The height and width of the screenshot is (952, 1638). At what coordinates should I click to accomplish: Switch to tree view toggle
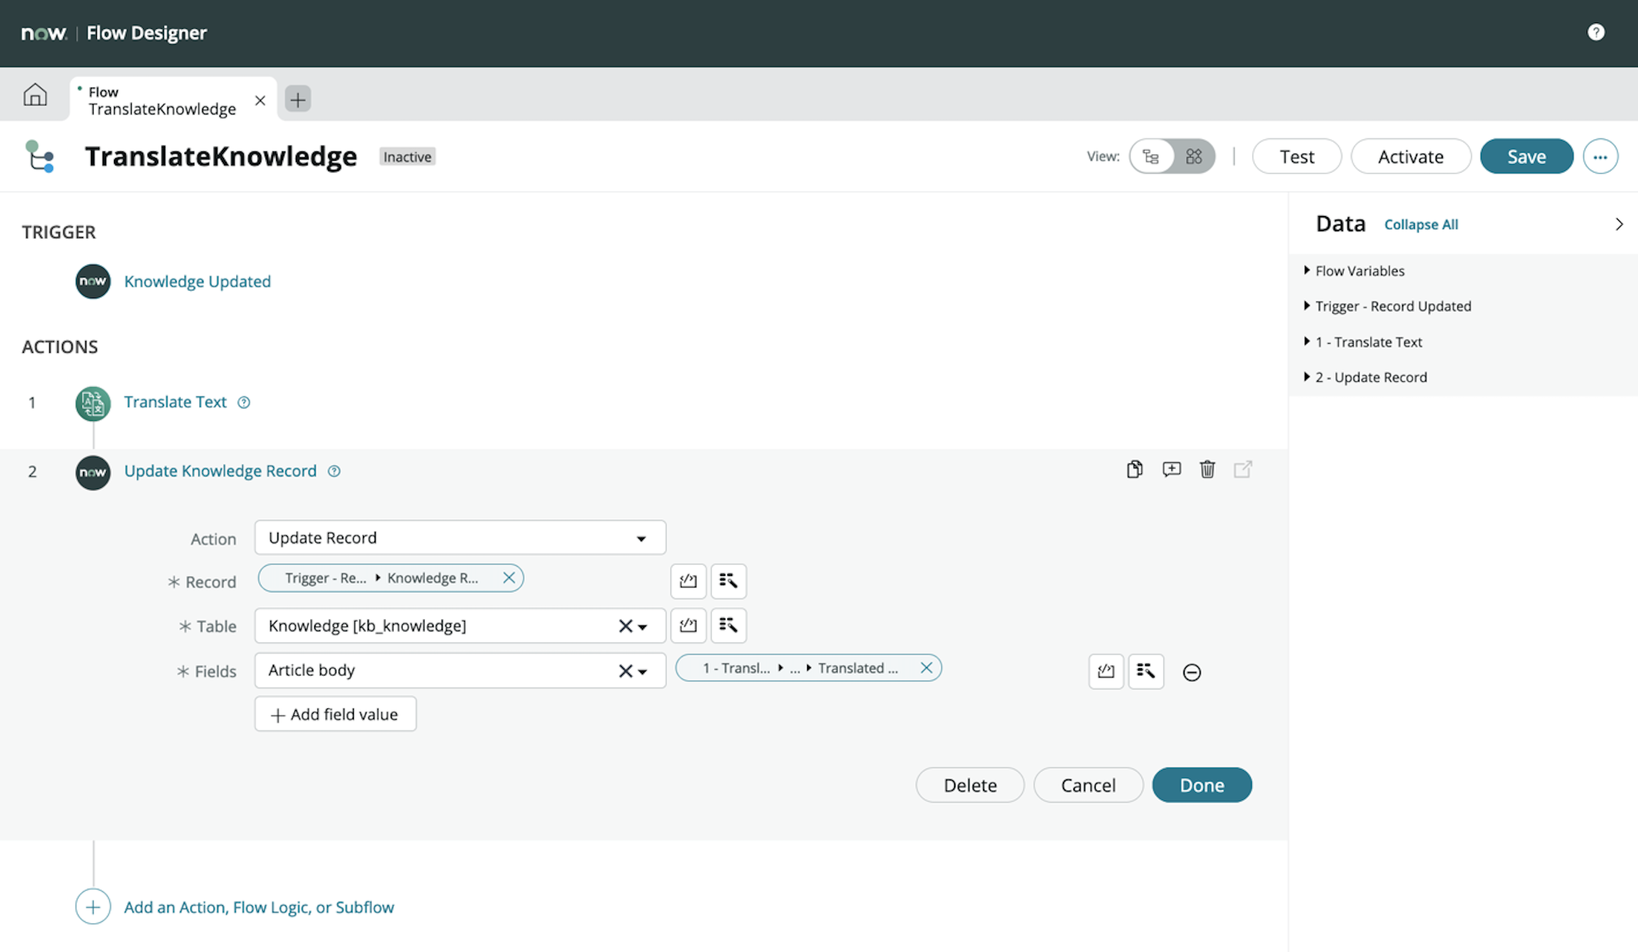(1151, 157)
